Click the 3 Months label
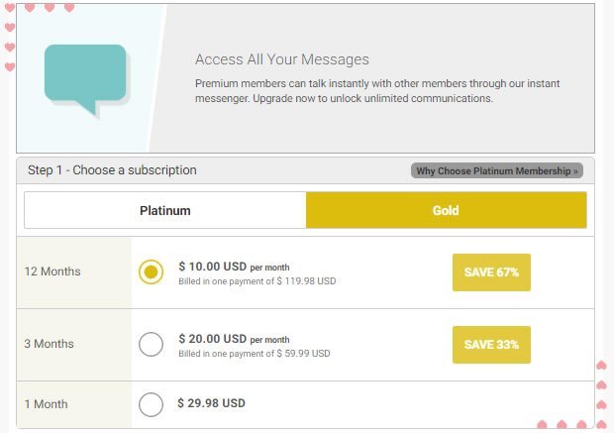Screen dimensions: 614x433 pyautogui.click(x=49, y=344)
